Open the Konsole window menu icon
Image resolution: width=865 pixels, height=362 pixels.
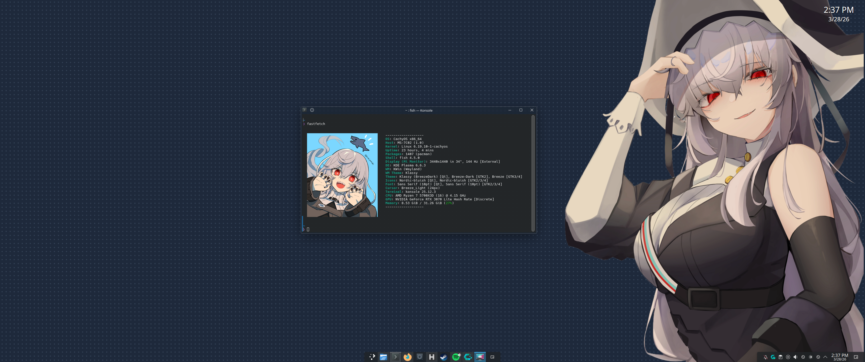click(x=304, y=110)
